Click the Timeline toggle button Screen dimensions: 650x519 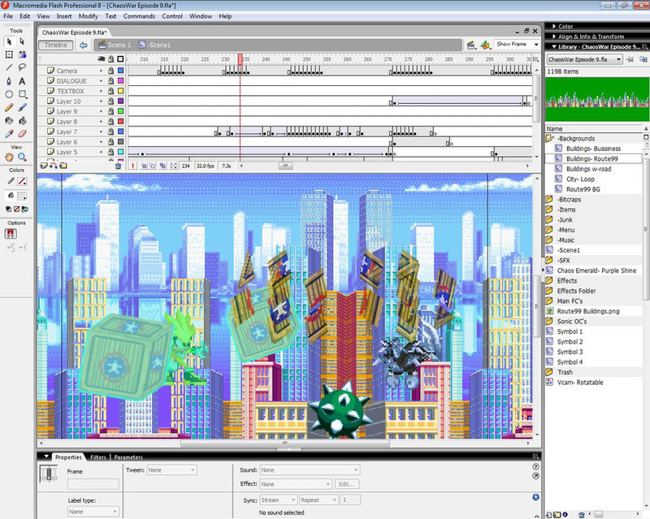pos(56,45)
